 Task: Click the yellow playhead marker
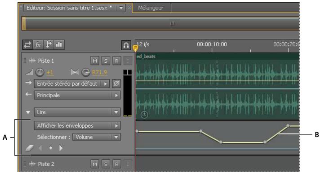pyautogui.click(x=135, y=48)
